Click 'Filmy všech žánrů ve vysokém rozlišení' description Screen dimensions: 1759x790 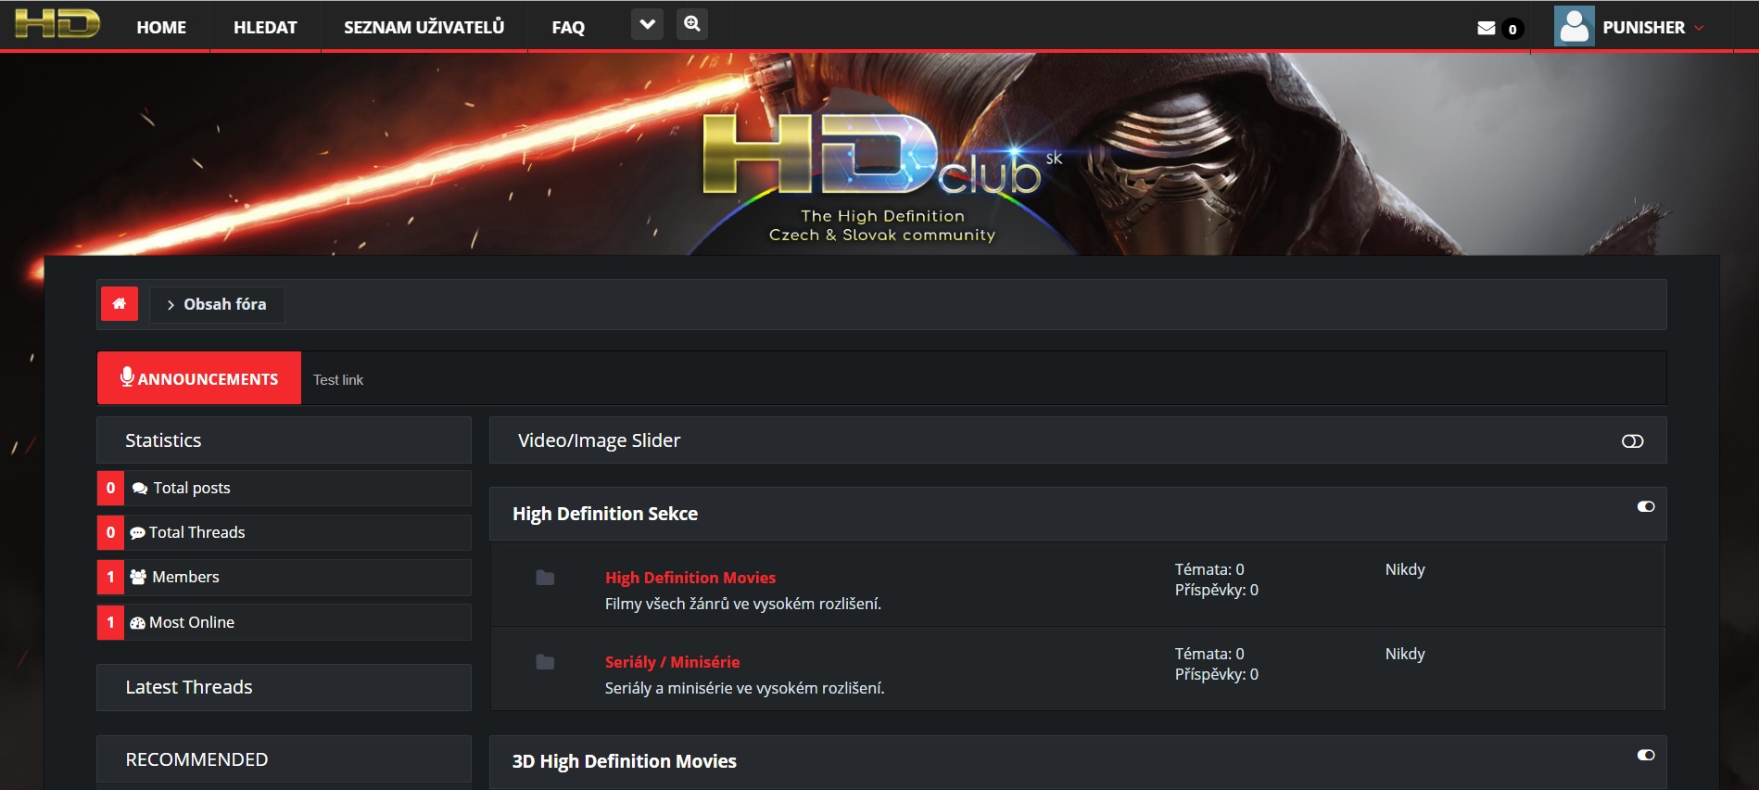click(743, 604)
